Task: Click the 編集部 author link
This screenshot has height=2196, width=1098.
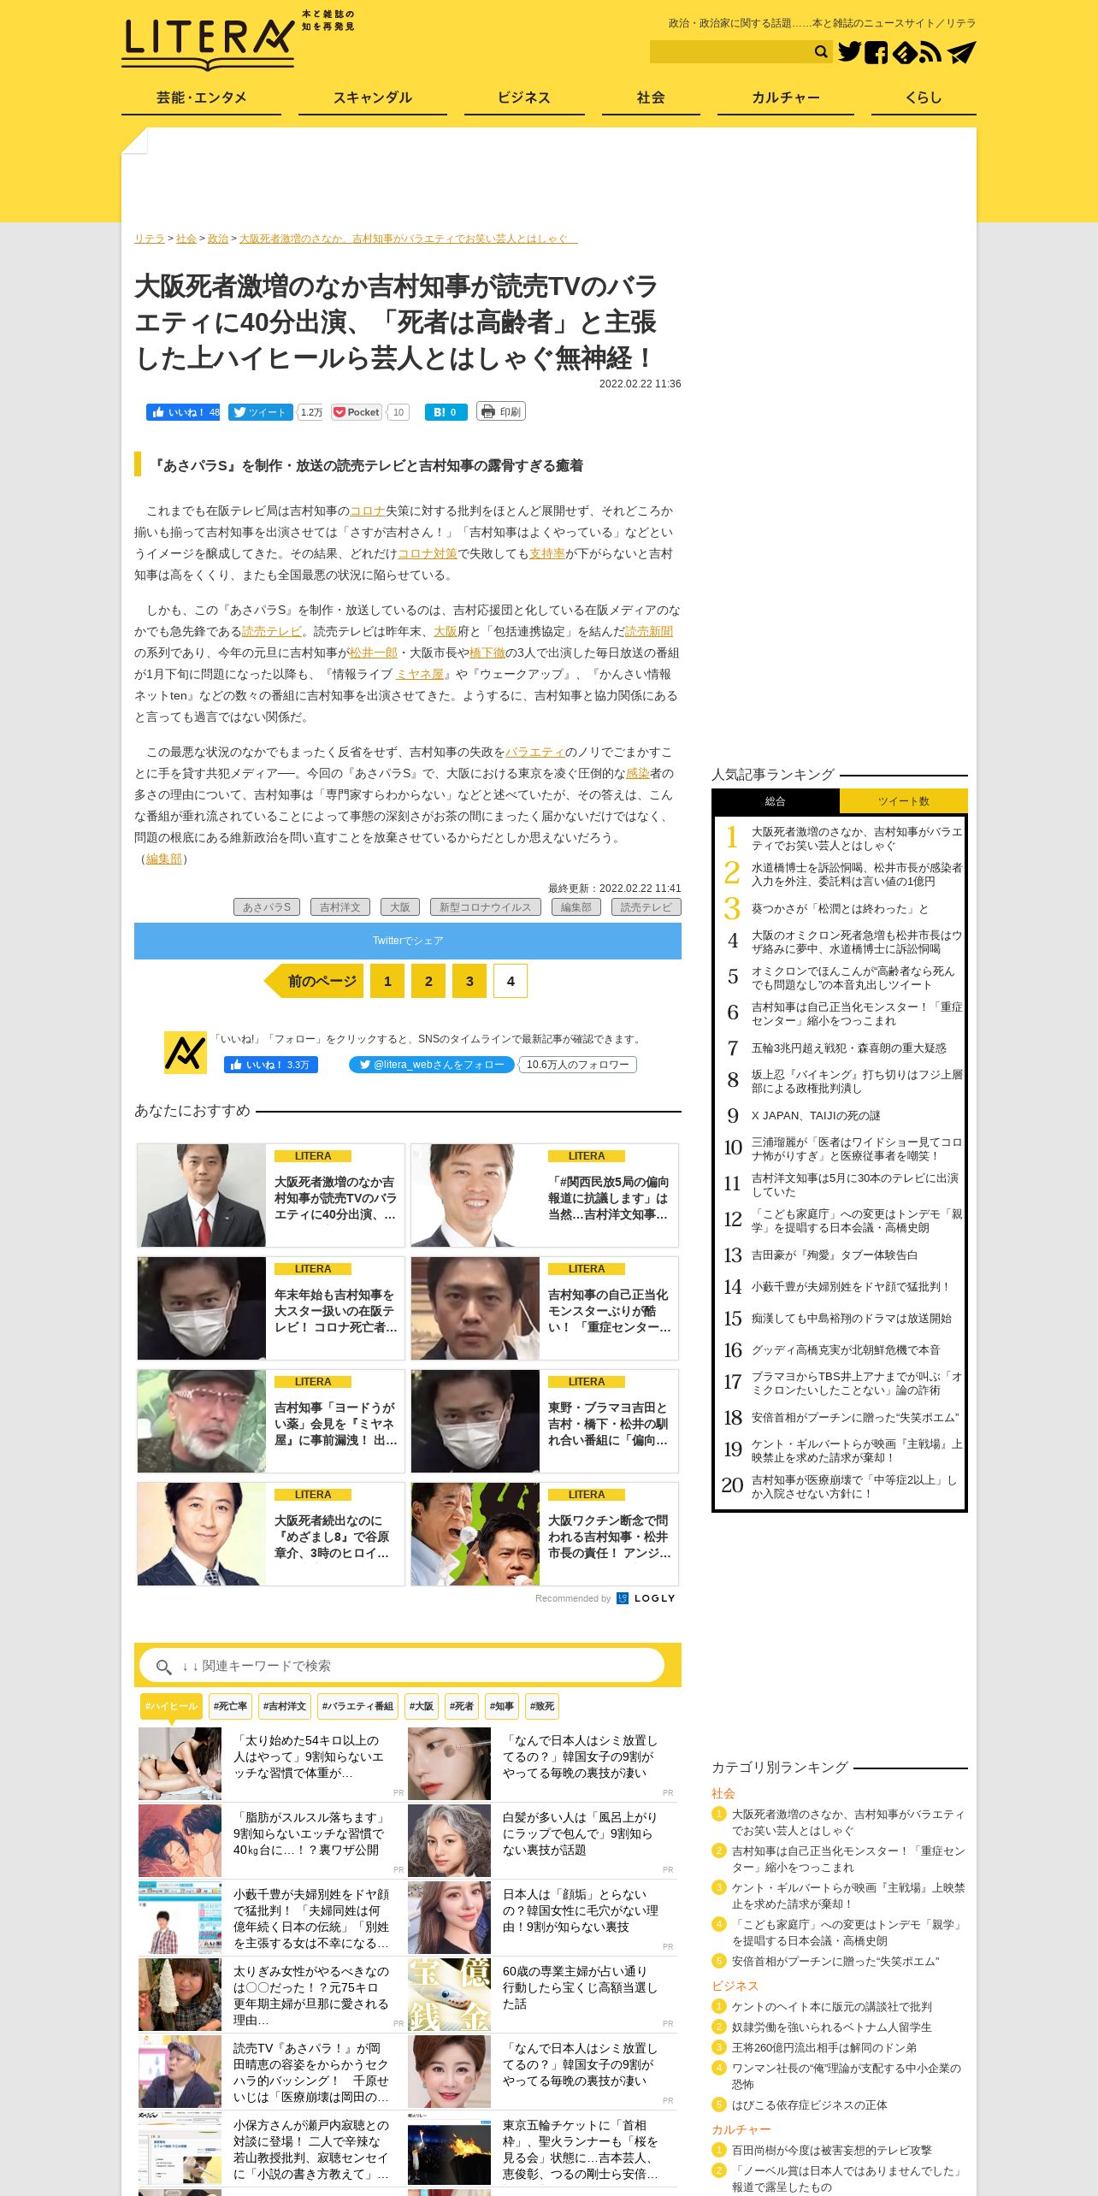Action: pyautogui.click(x=163, y=859)
